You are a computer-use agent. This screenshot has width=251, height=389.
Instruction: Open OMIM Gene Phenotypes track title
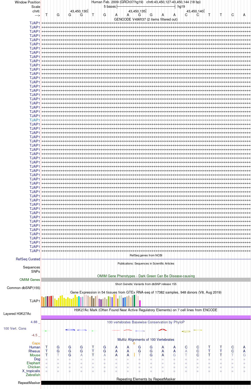[146, 276]
